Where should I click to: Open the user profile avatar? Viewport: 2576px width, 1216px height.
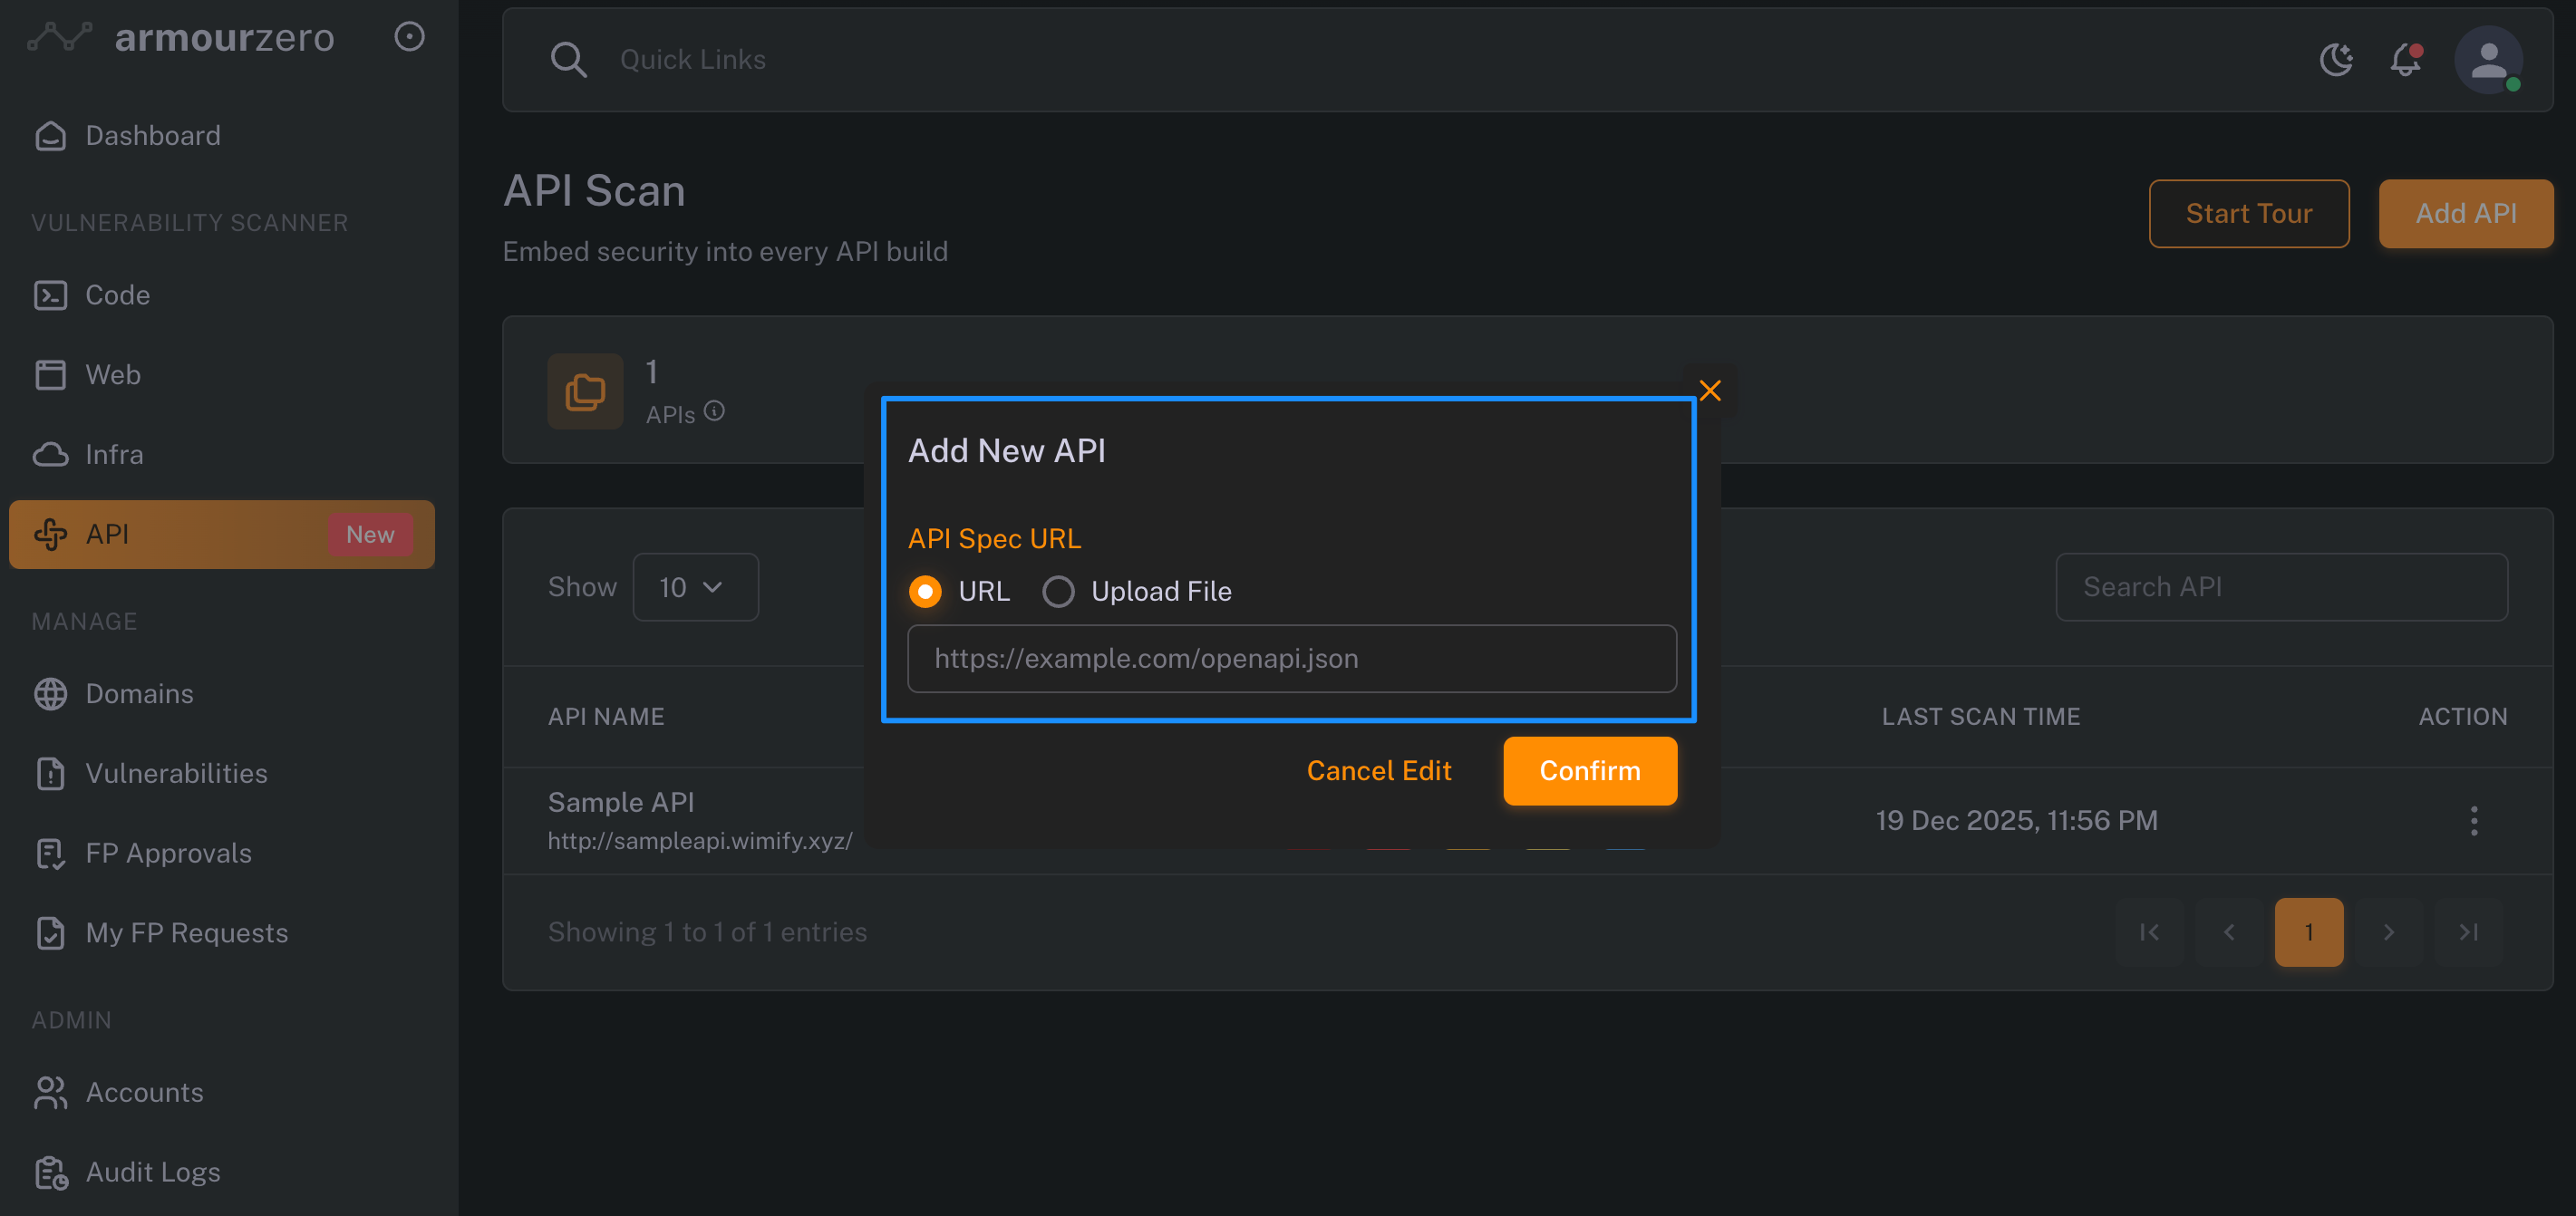coord(2488,60)
